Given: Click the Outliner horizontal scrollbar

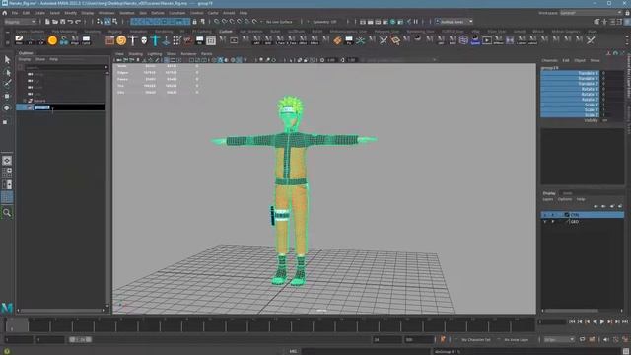Looking at the screenshot, I should pyautogui.click(x=62, y=311).
